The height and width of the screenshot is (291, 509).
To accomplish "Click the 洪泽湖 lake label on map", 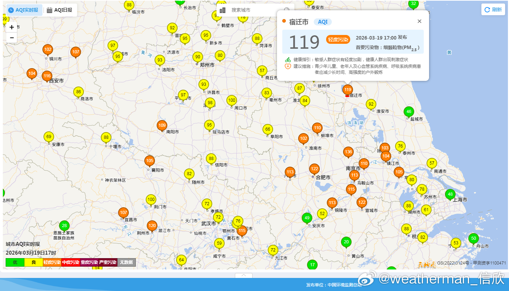I will click(355, 123).
